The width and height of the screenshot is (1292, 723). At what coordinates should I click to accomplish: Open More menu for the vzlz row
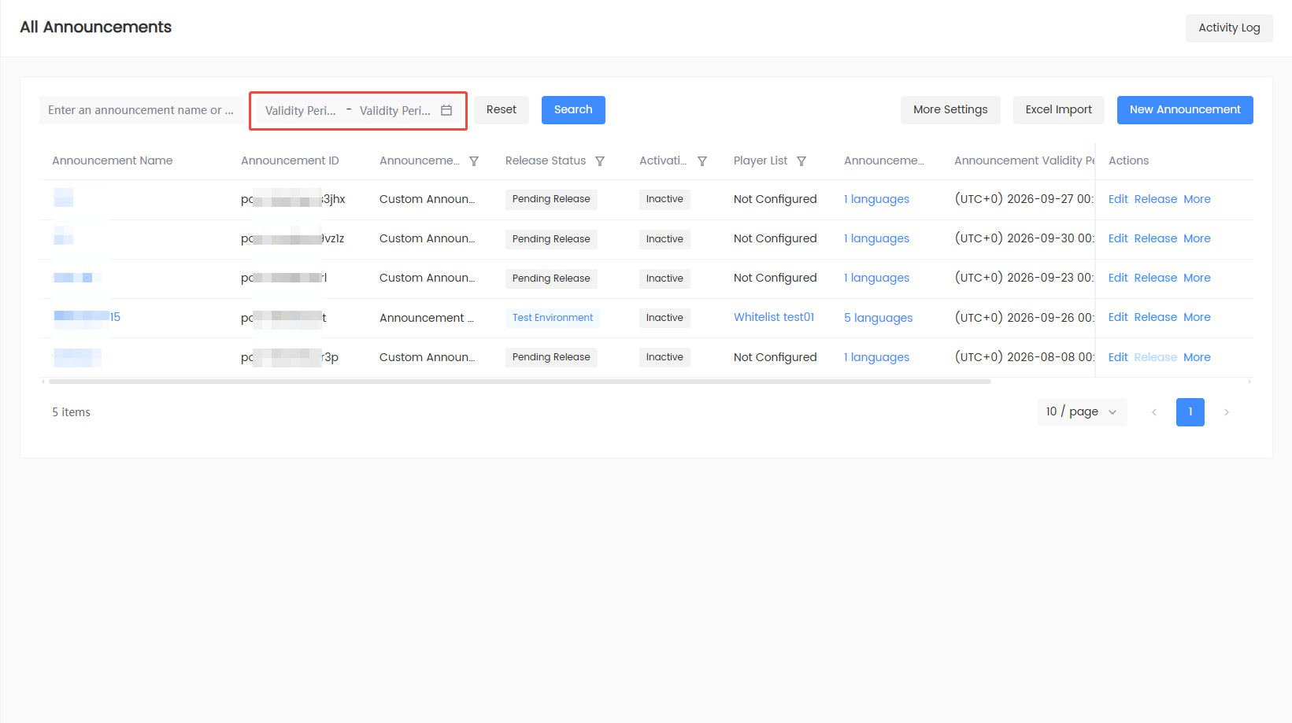pos(1197,238)
